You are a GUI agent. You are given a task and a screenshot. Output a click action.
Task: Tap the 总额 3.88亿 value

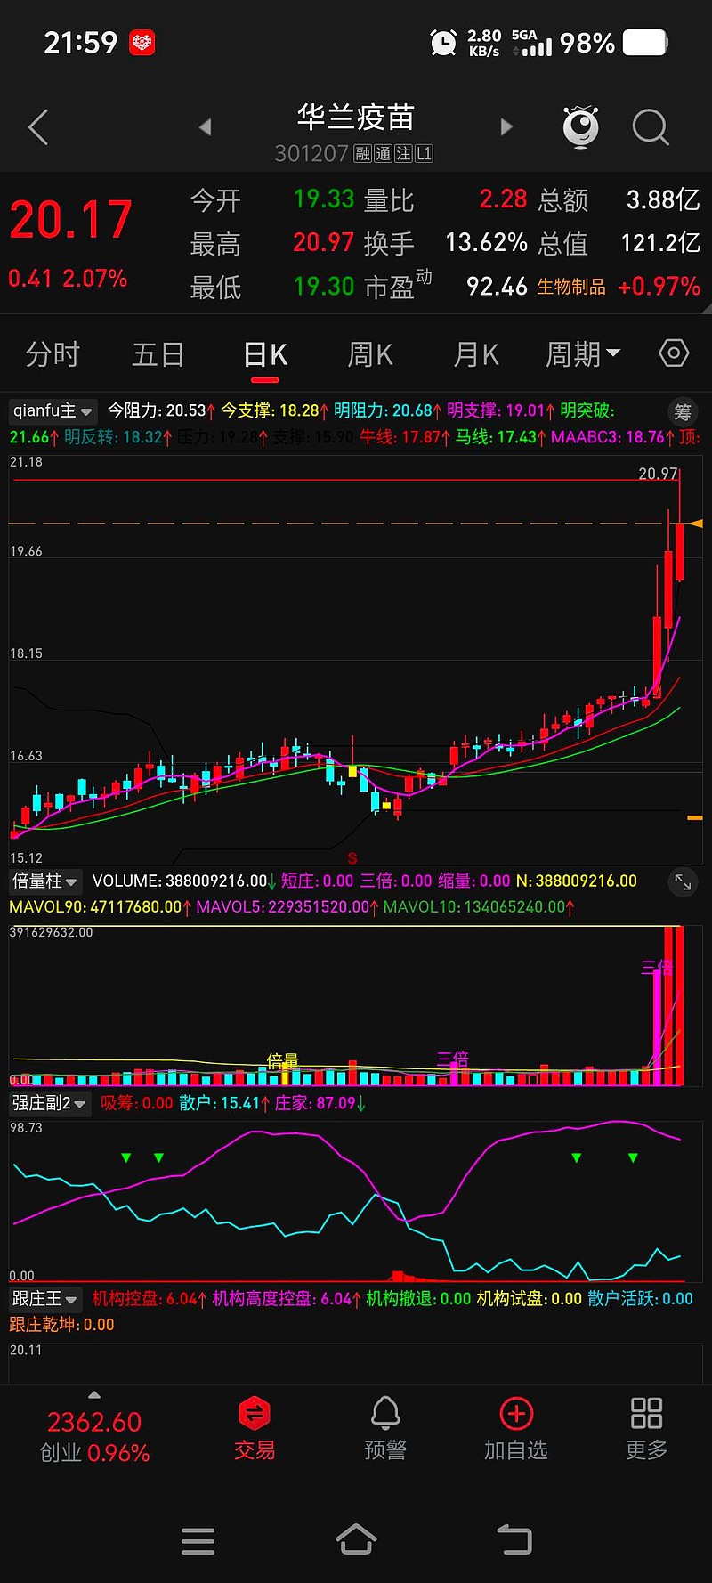(x=663, y=199)
